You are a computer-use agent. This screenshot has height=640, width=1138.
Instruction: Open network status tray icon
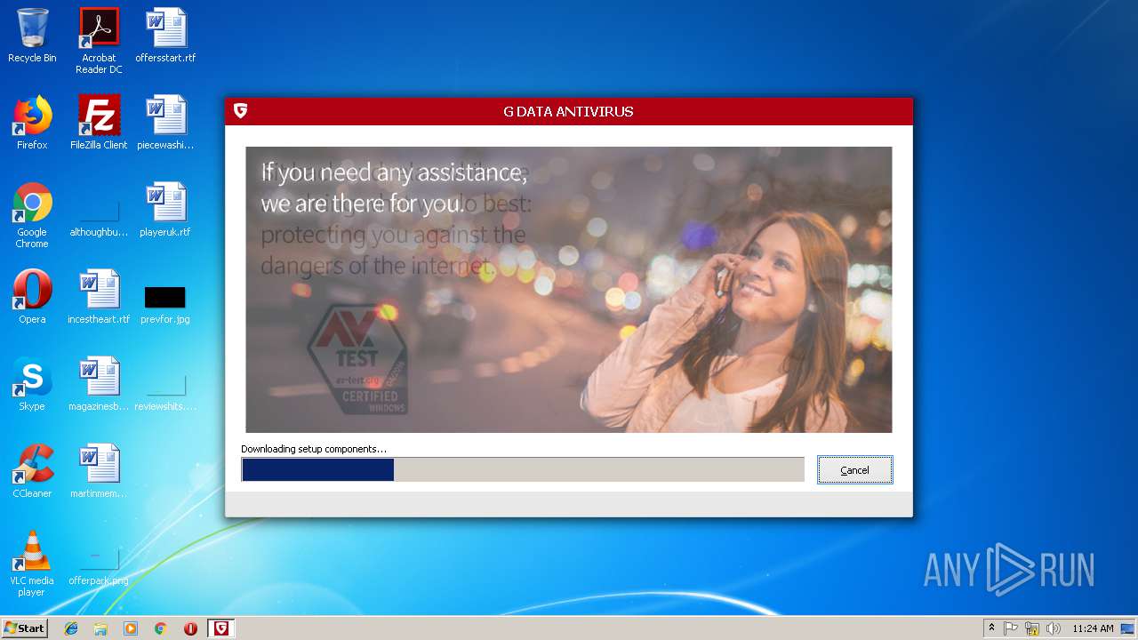tap(1032, 628)
